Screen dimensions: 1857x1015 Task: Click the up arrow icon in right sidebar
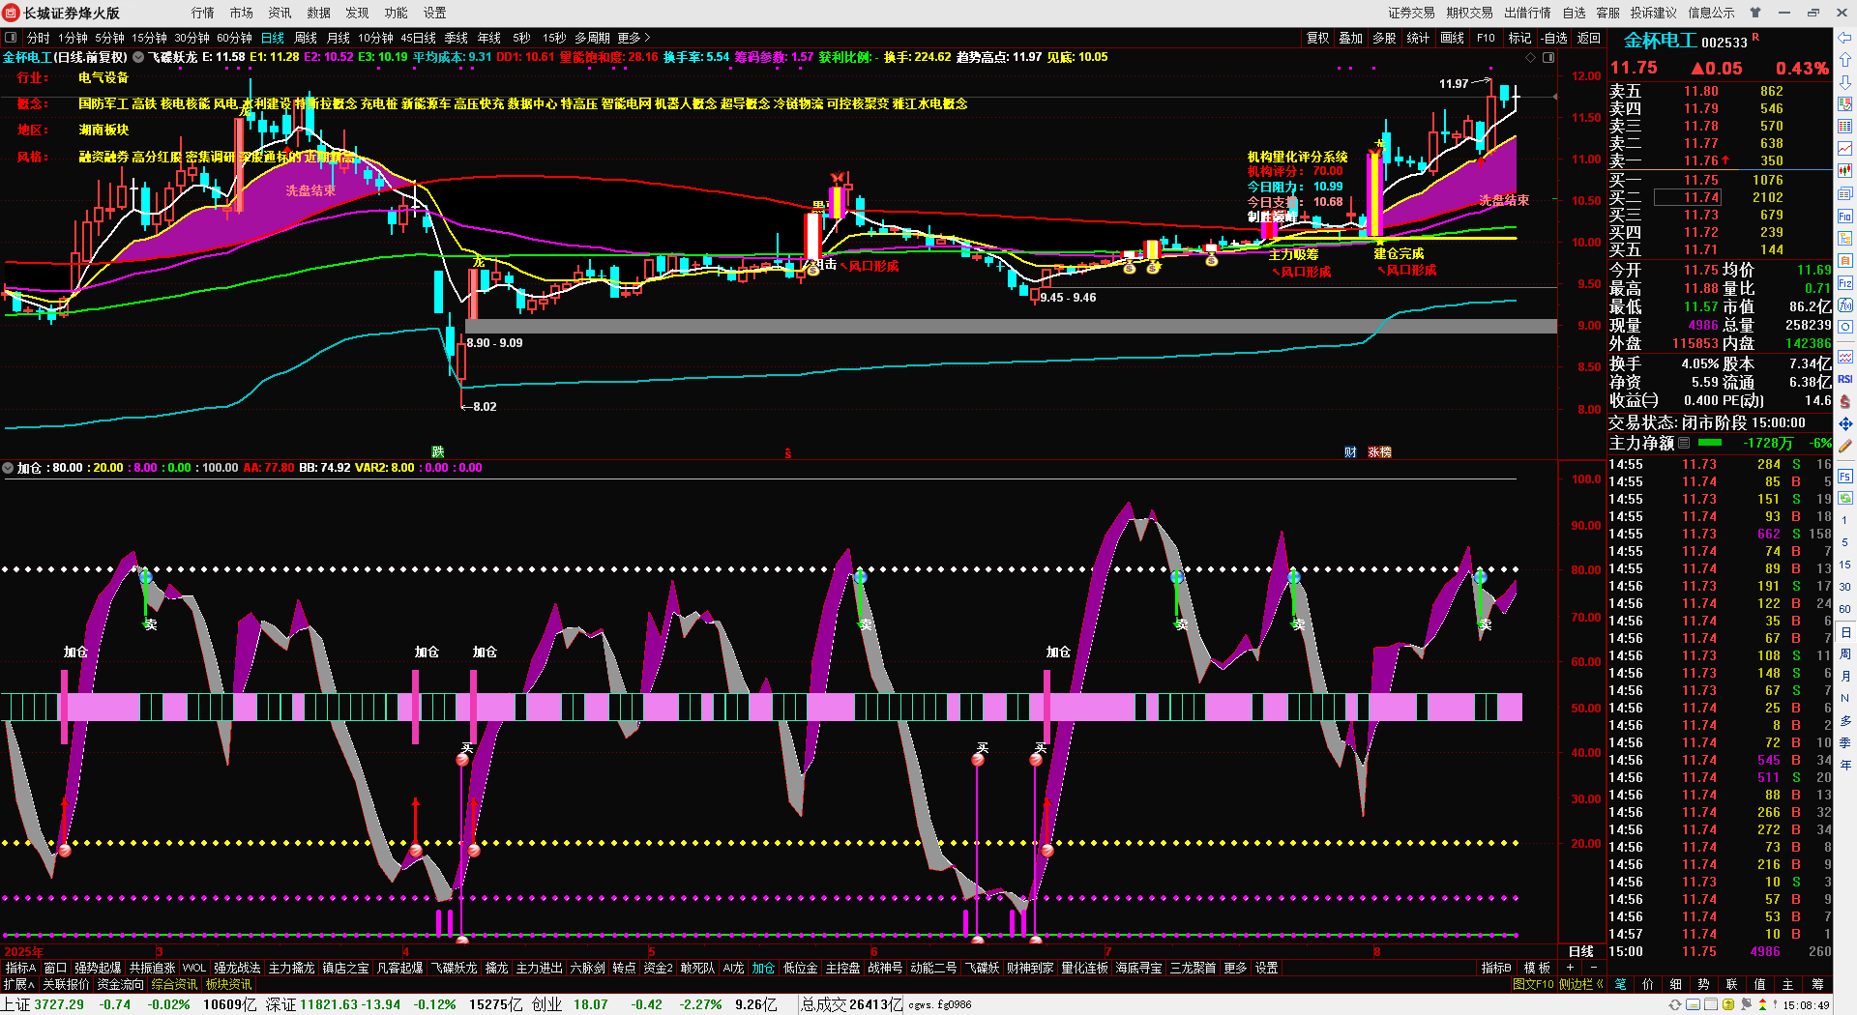coord(1845,61)
